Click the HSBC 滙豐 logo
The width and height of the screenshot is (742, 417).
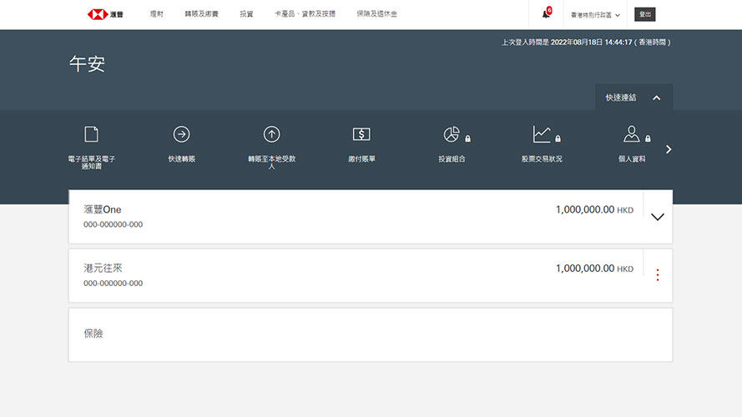click(x=105, y=14)
